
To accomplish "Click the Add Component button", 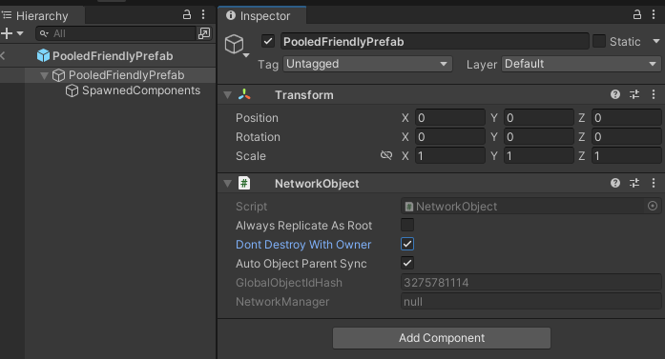I will click(442, 338).
